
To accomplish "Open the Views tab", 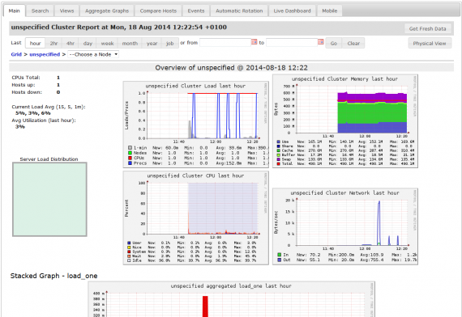I will click(66, 11).
